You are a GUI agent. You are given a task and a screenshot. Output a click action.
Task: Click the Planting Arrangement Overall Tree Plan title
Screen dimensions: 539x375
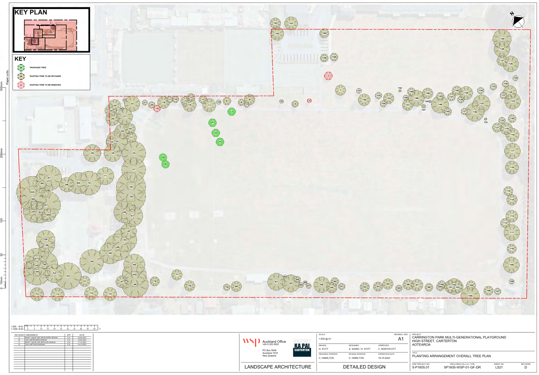tap(451, 356)
